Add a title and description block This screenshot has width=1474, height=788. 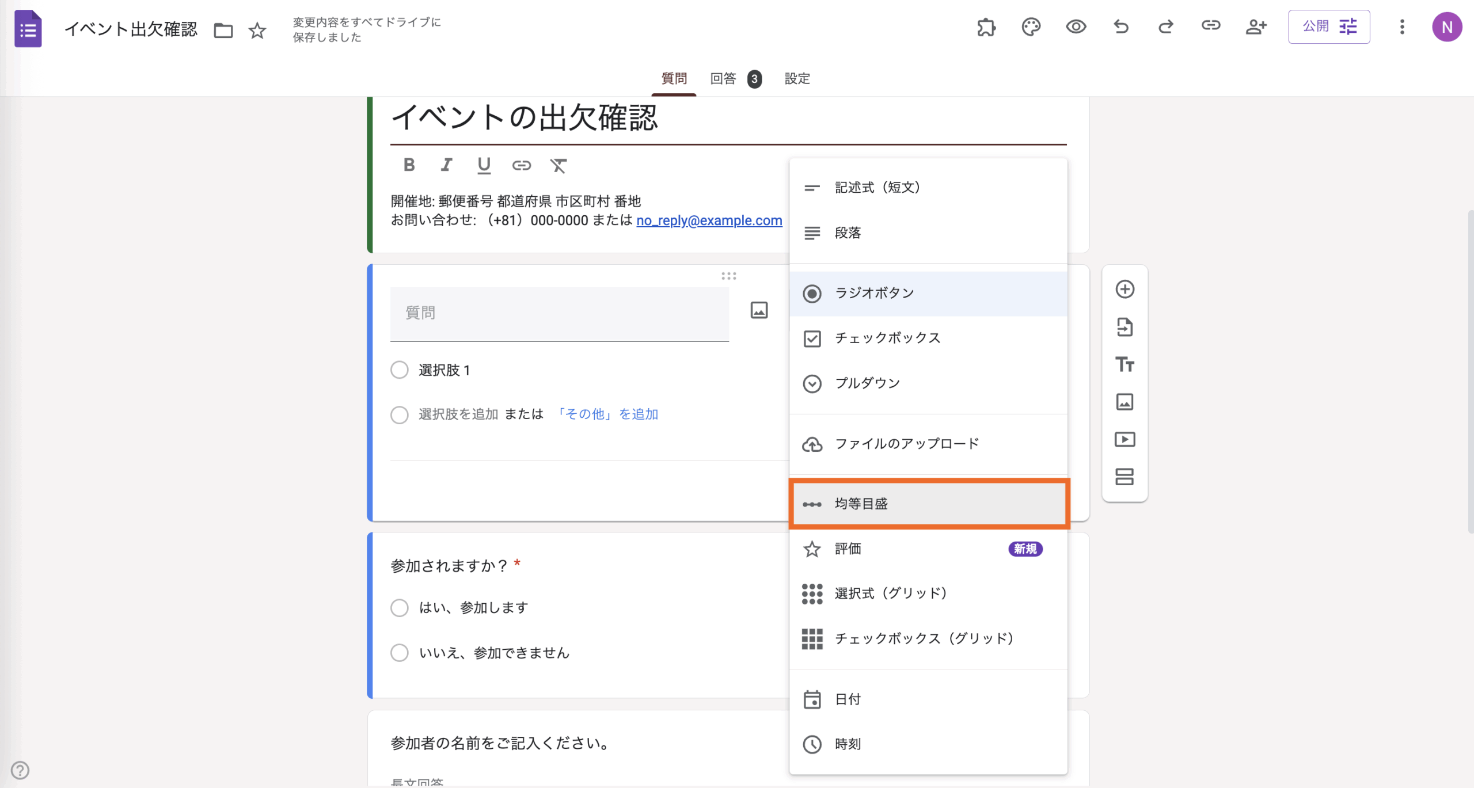[x=1125, y=364]
